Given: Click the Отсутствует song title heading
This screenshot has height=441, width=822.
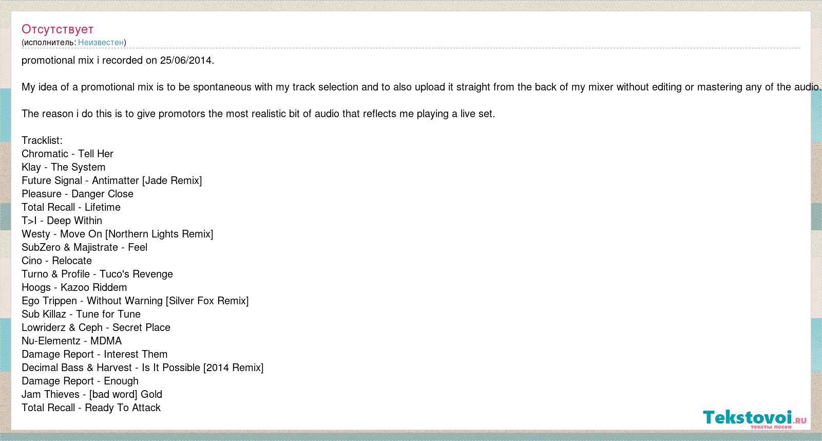Looking at the screenshot, I should click(x=58, y=29).
